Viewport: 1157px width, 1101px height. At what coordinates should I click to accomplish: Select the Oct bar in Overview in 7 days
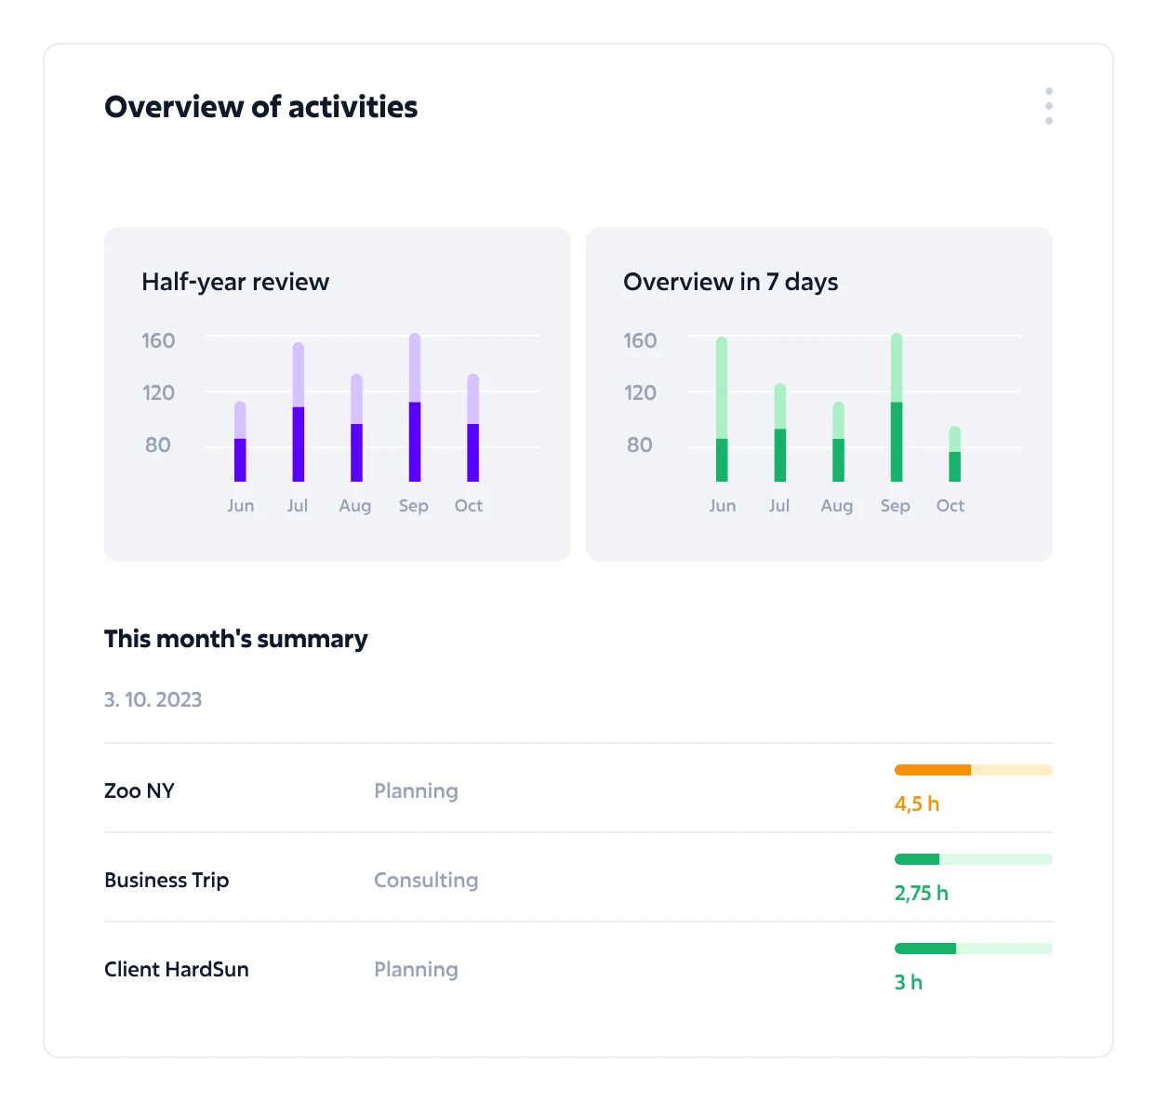[954, 454]
